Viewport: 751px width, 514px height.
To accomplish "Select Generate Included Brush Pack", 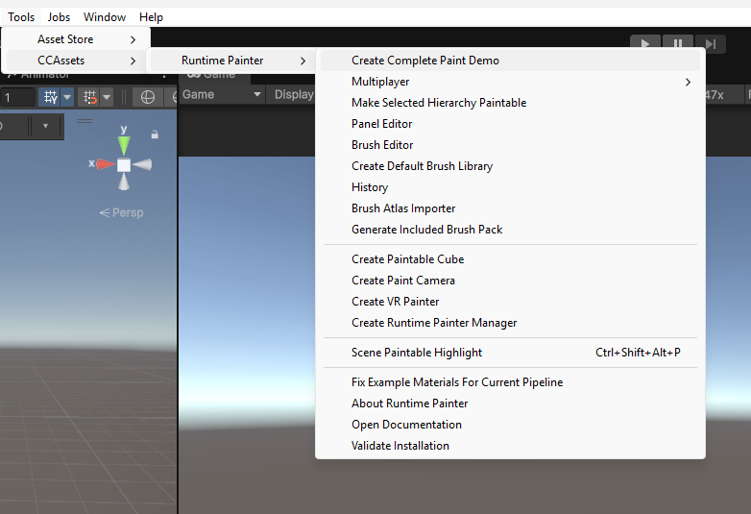I will pos(510,230).
